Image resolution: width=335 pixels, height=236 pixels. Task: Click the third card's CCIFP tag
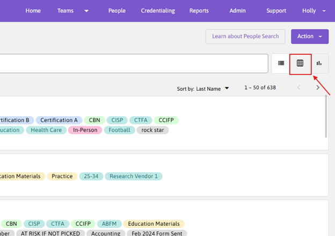pos(83,224)
